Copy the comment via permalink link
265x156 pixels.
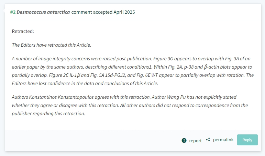[x=223, y=140]
